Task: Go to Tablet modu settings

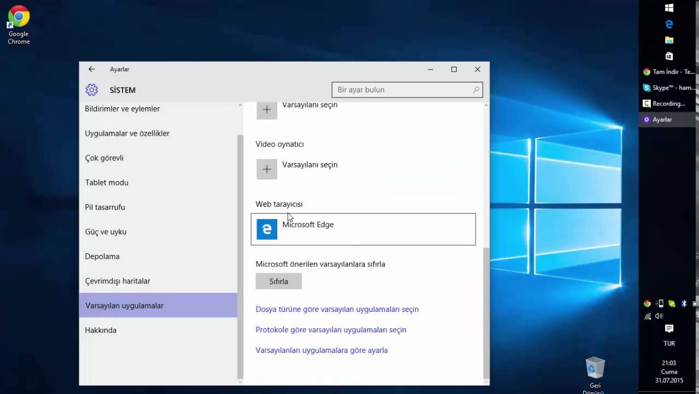Action: 107,182
